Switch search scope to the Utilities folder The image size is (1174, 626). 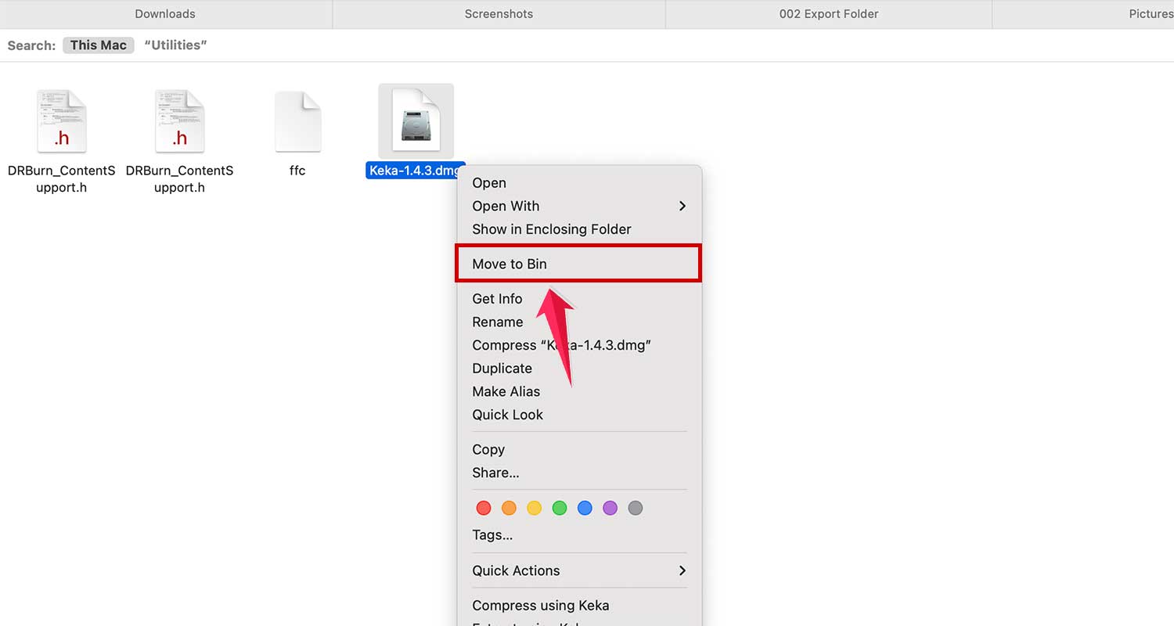pyautogui.click(x=175, y=45)
